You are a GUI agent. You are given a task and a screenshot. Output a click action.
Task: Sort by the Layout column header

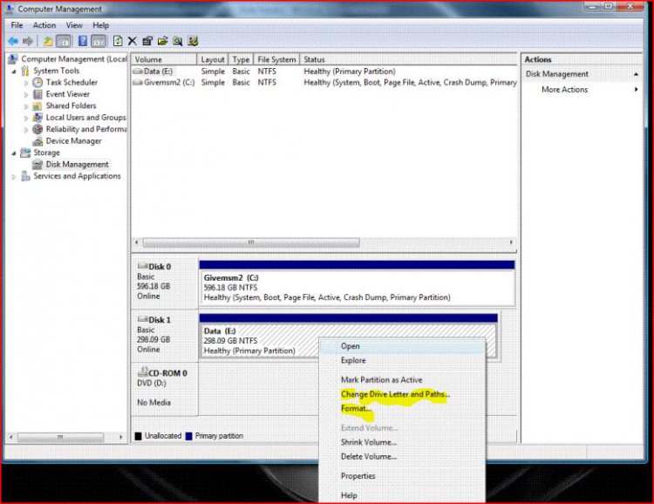coord(212,59)
